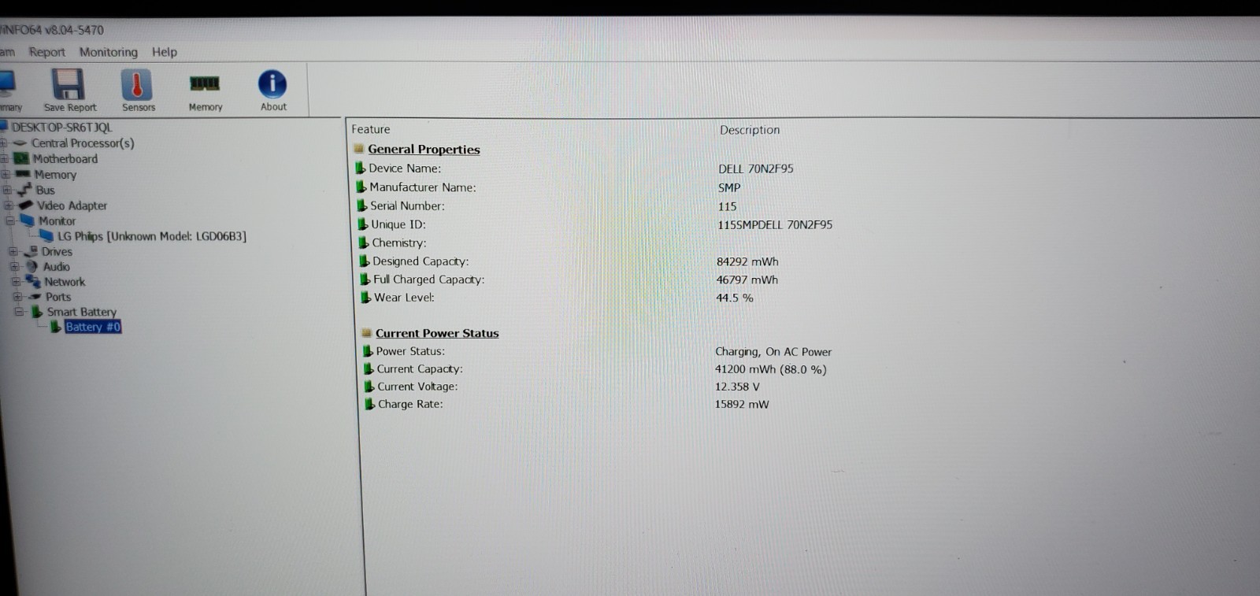Expand the Drives node
The image size is (1260, 596).
(x=13, y=252)
